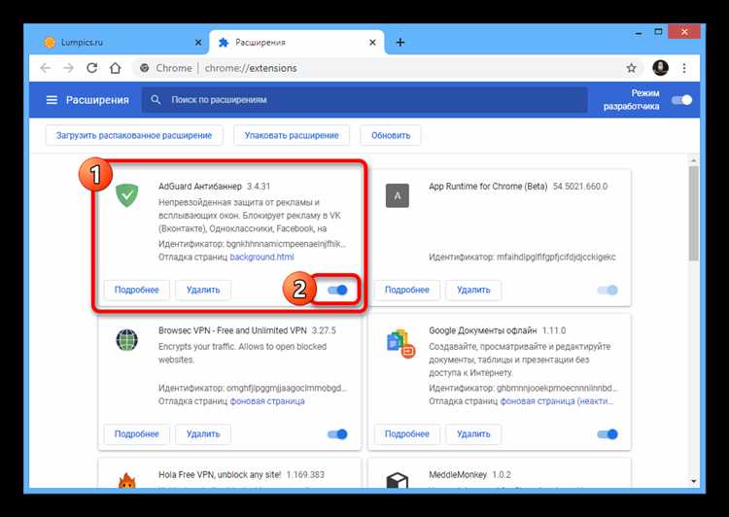Click the Расширения header title

97,100
